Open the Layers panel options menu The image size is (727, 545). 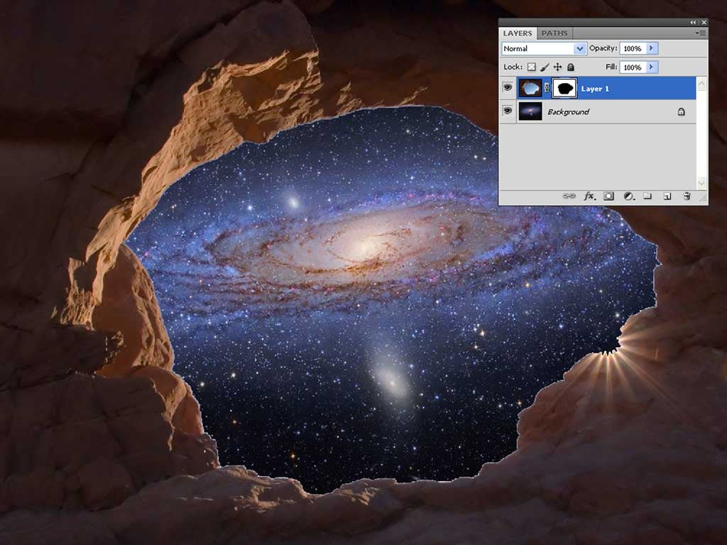click(x=700, y=33)
